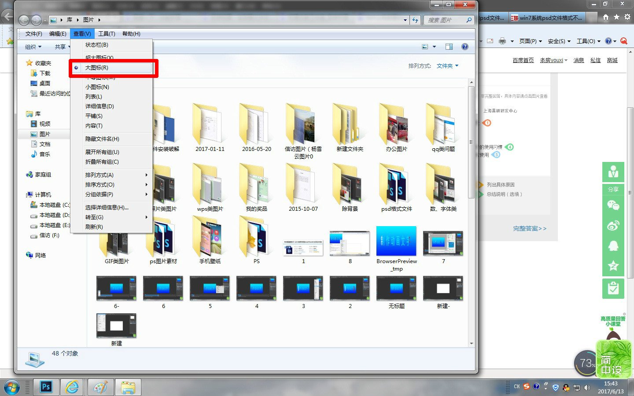This screenshot has width=634, height=396.
Task: Click the Explorer help question mark icon
Action: point(464,47)
